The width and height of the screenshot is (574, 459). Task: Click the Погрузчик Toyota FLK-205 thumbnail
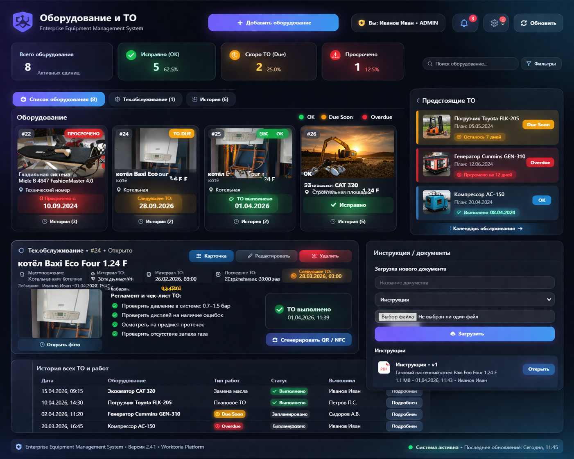(436, 127)
